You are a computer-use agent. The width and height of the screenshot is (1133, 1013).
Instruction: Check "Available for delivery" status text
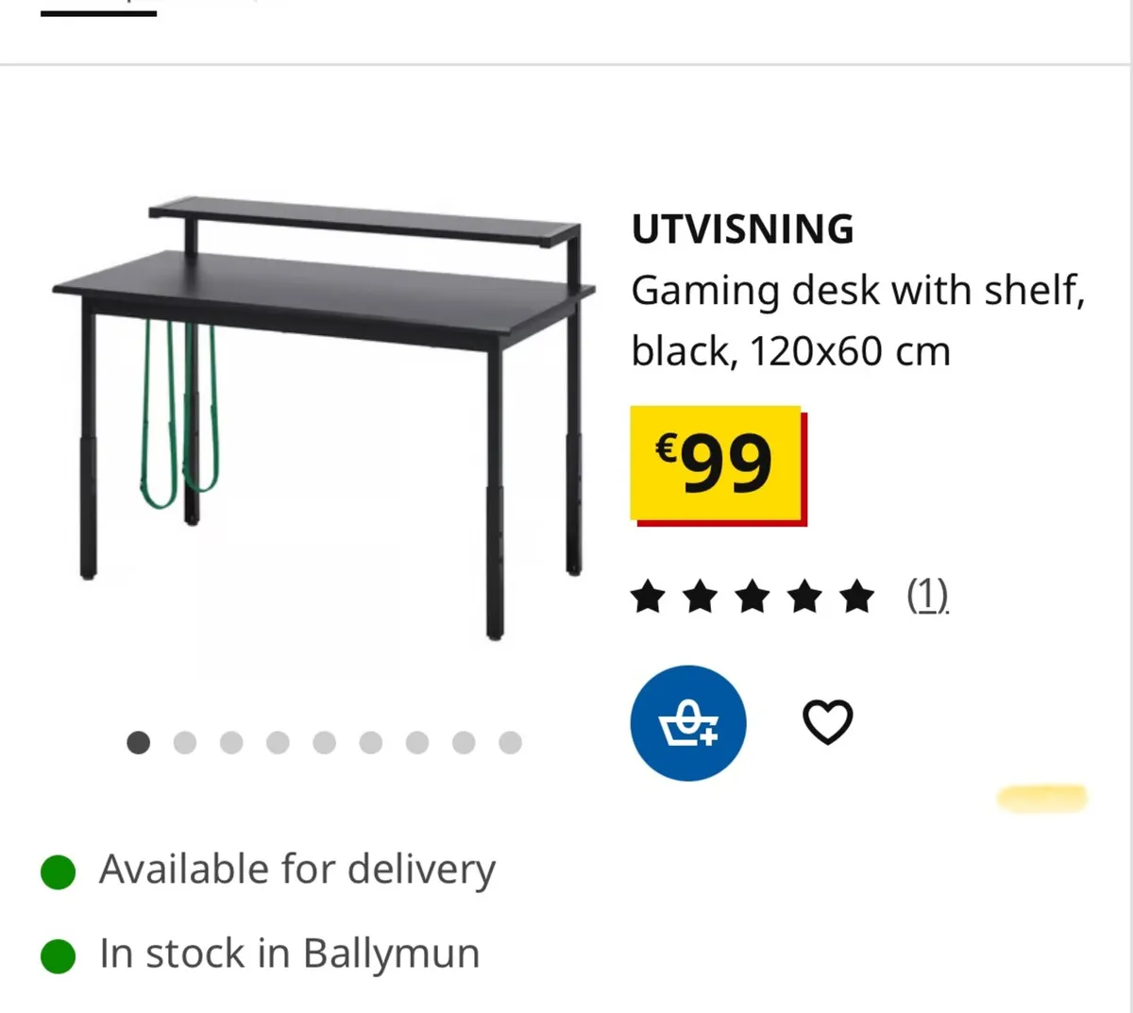296,869
